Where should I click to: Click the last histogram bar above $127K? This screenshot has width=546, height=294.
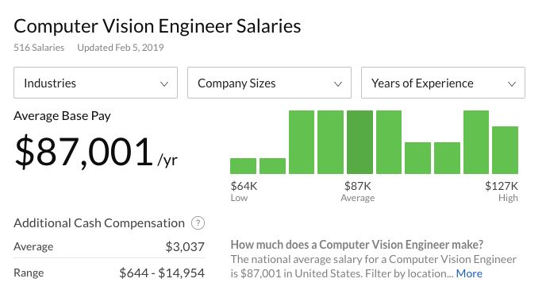[505, 150]
